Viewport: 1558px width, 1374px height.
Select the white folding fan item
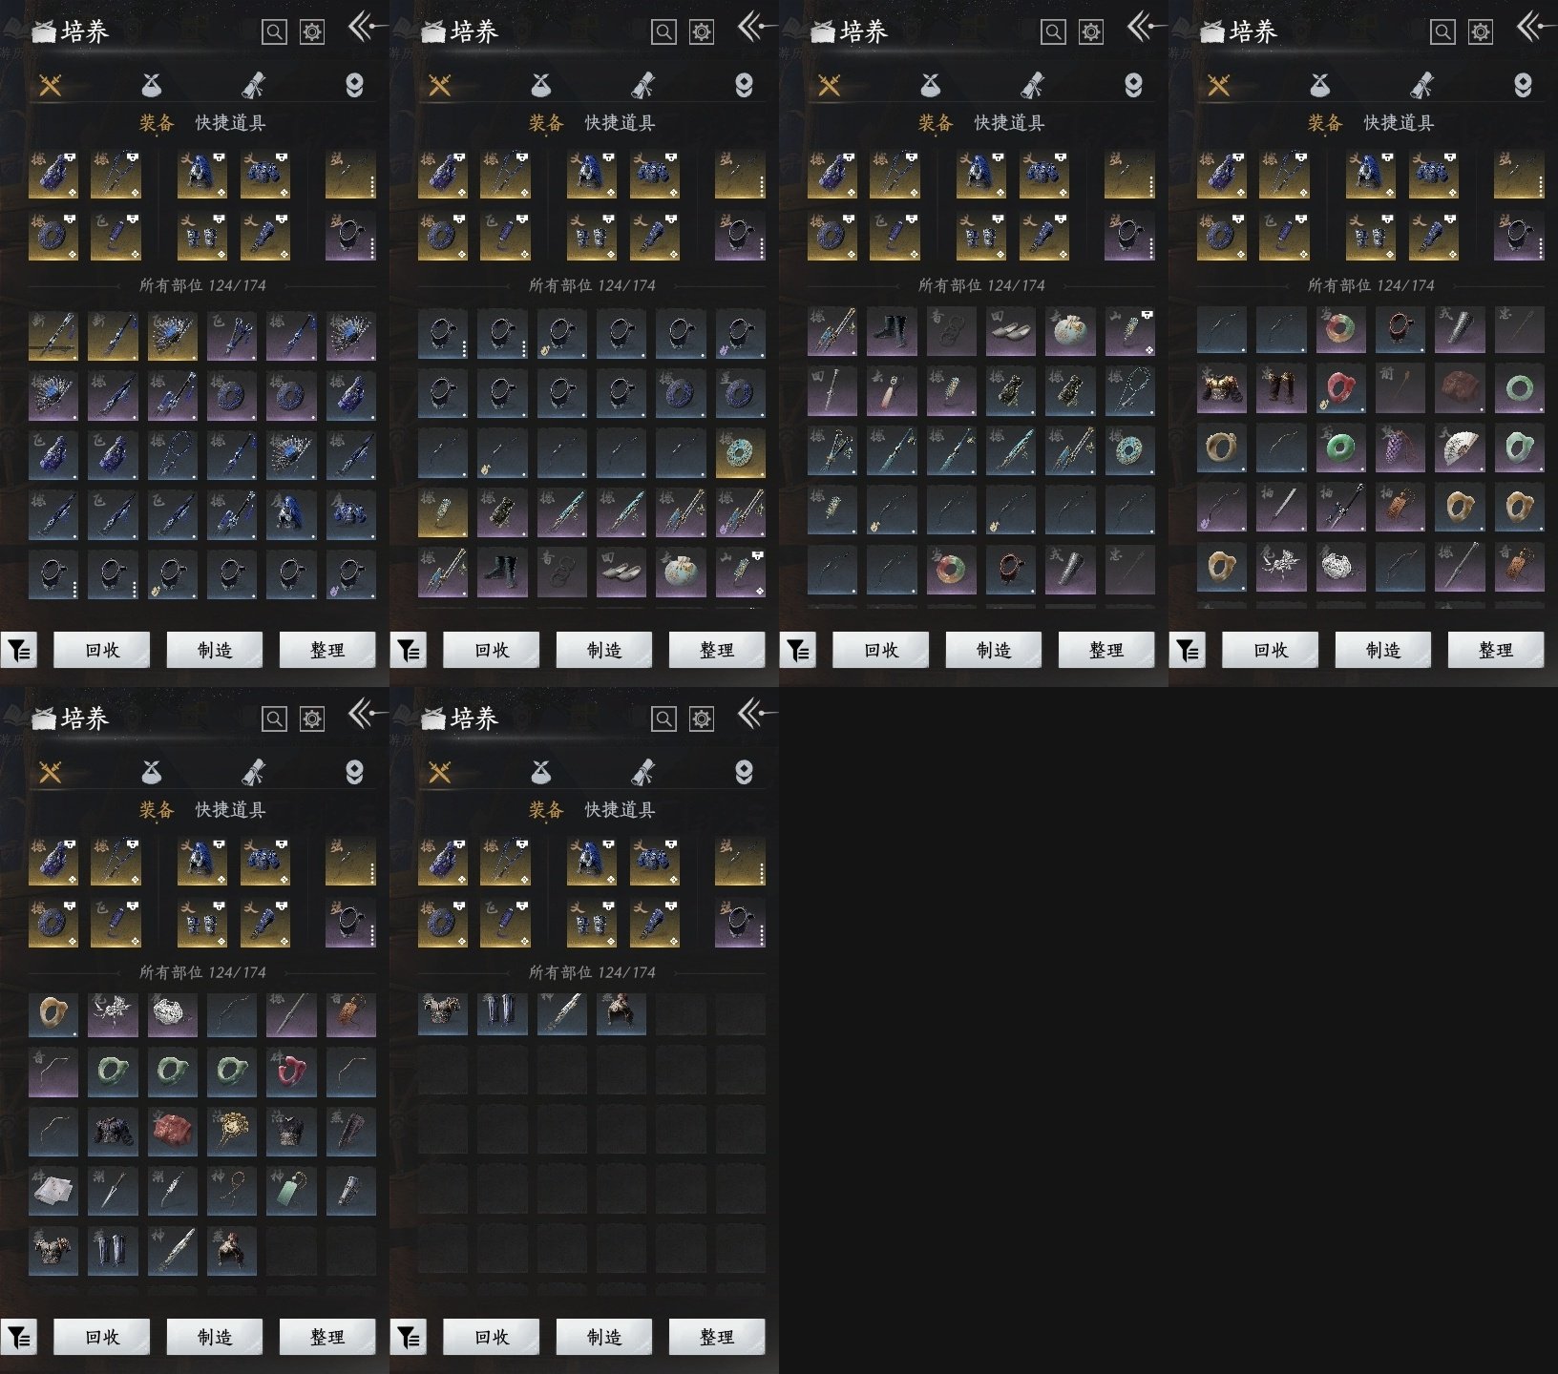click(1459, 448)
